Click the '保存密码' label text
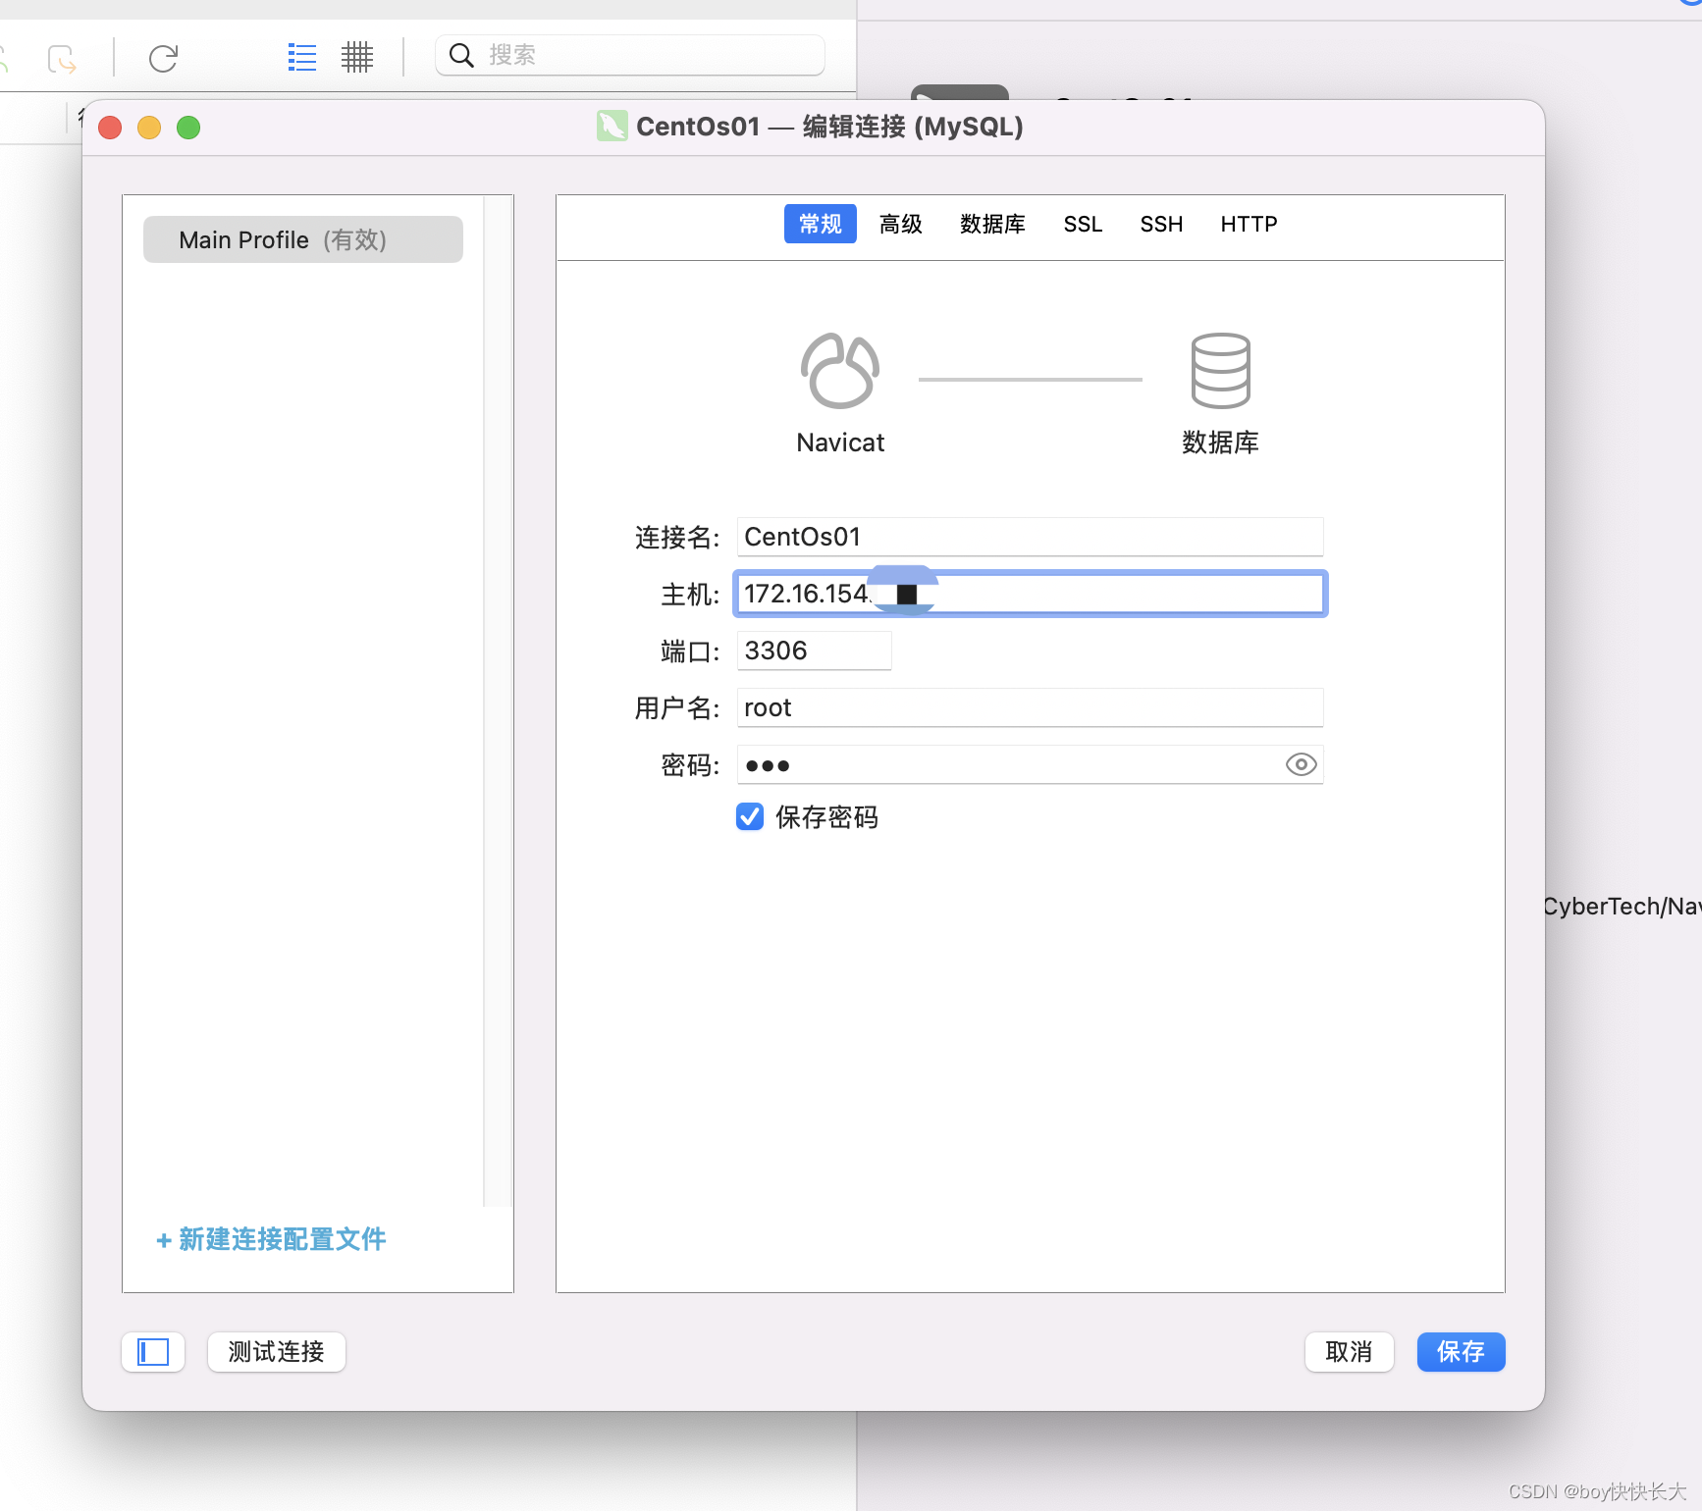The image size is (1702, 1511). 826,817
